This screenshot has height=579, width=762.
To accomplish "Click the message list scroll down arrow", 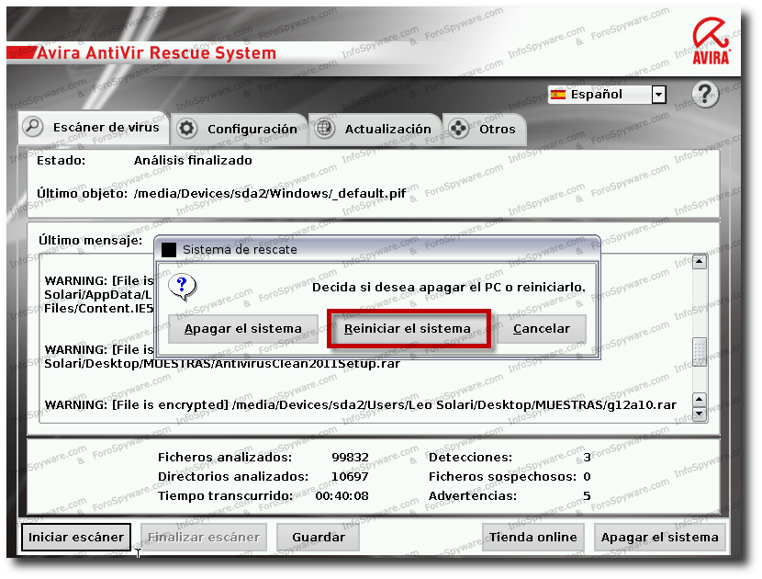I will (x=700, y=414).
